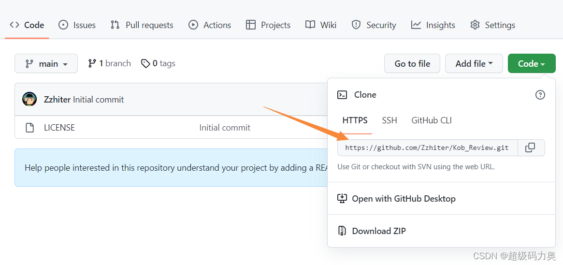
Task: Click the Insights graph icon
Action: pos(416,25)
